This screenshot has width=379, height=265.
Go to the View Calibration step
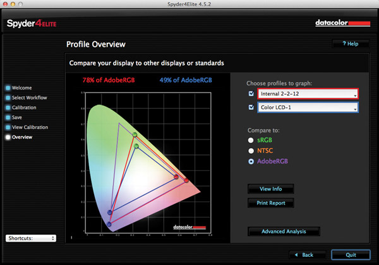tap(30, 127)
